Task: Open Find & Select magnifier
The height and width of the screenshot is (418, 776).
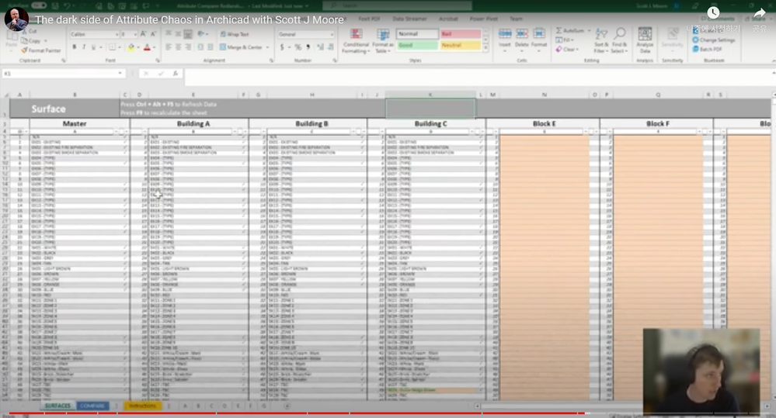Action: click(619, 40)
